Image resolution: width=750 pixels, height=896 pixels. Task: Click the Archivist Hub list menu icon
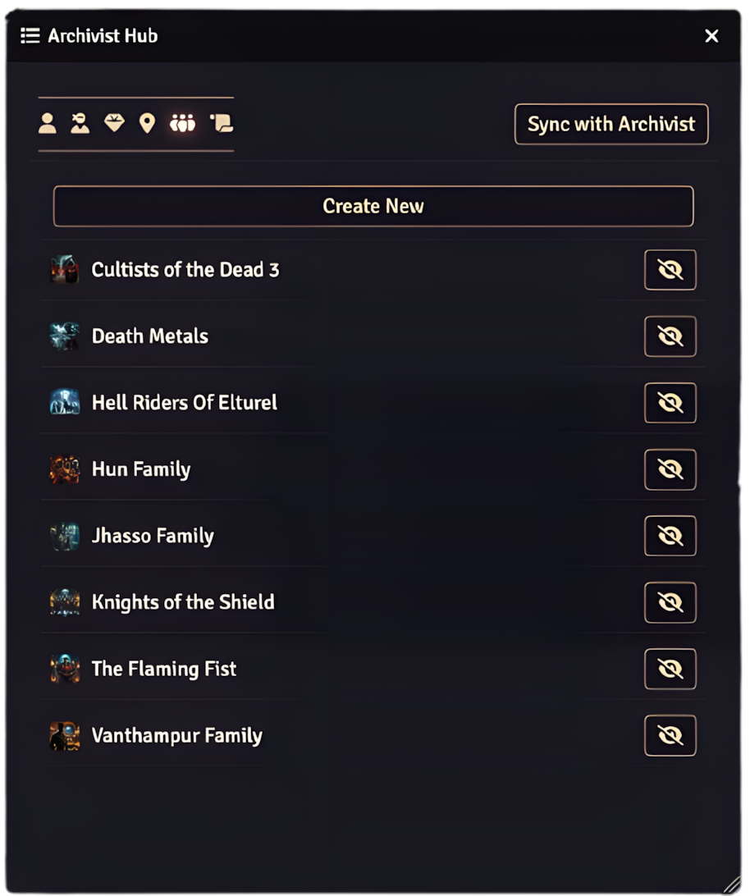pos(30,36)
